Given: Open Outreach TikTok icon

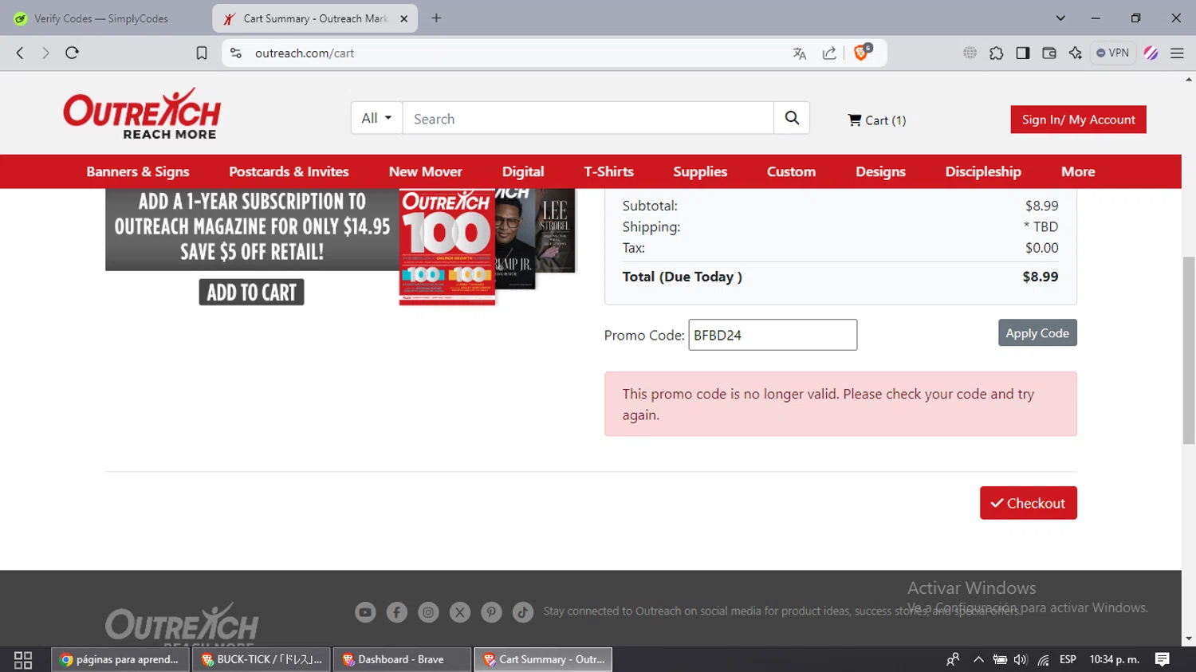Looking at the screenshot, I should coord(523,612).
